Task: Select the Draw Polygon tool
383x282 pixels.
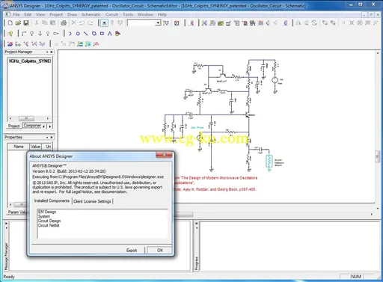Action: click(x=94, y=34)
